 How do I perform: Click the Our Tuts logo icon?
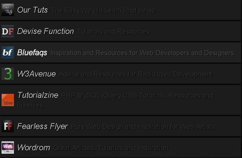7,10
